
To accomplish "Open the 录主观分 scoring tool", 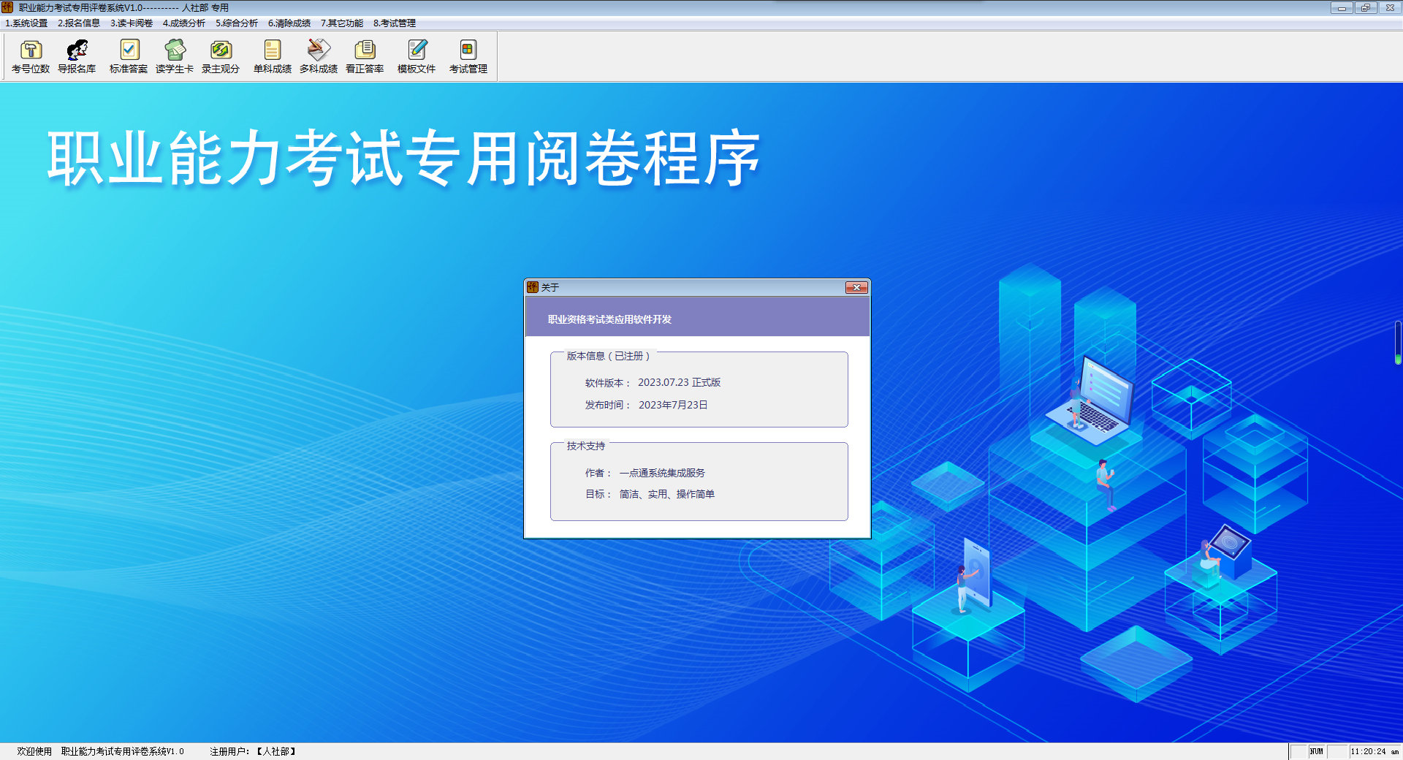I will tap(221, 56).
